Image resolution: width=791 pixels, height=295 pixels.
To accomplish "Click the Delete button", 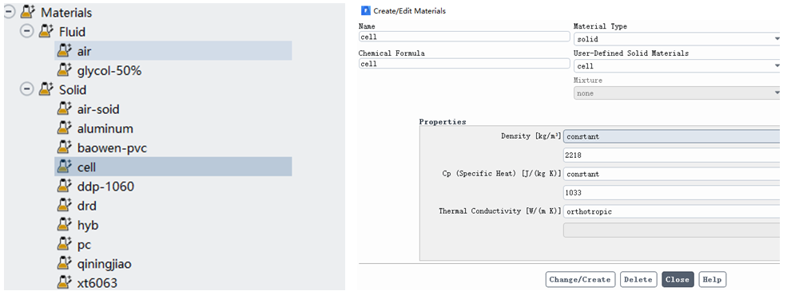I will tap(638, 279).
